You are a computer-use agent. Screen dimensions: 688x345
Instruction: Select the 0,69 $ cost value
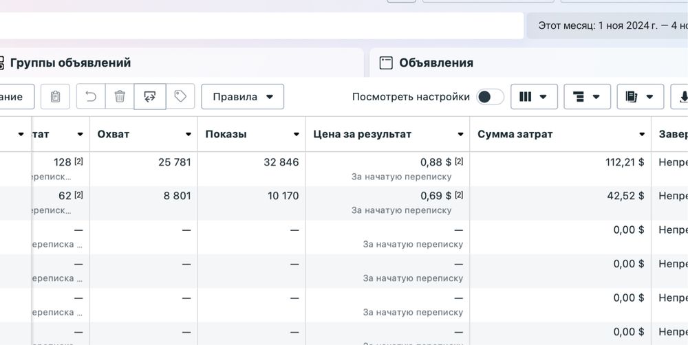(436, 195)
